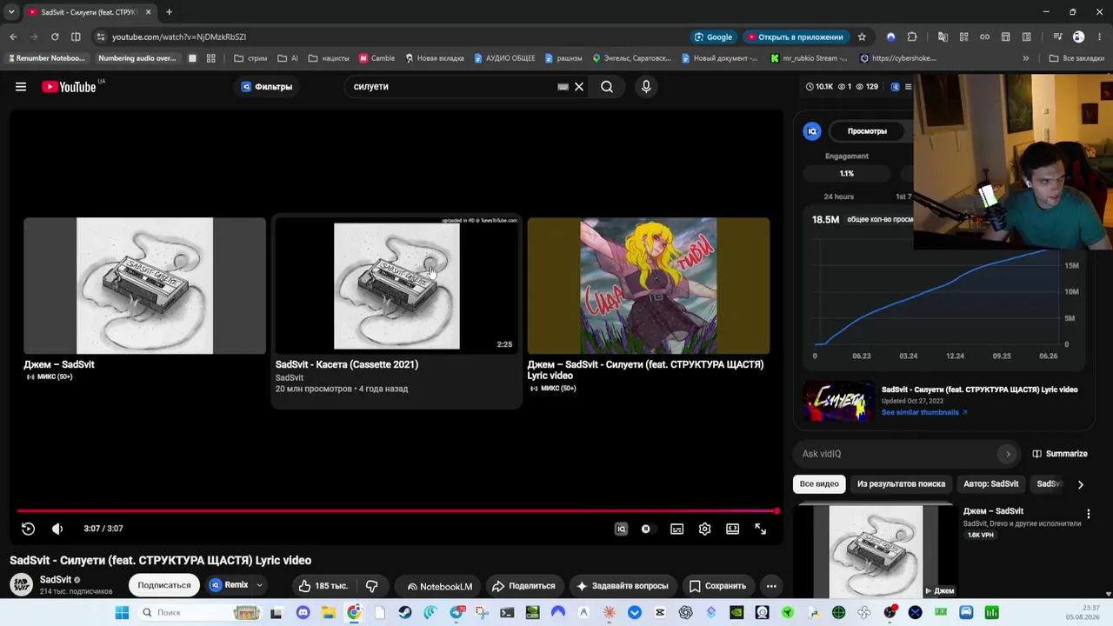Screen dimensions: 1113x626
Task: Close the SadSvit - Силуети tab
Action: (x=148, y=12)
